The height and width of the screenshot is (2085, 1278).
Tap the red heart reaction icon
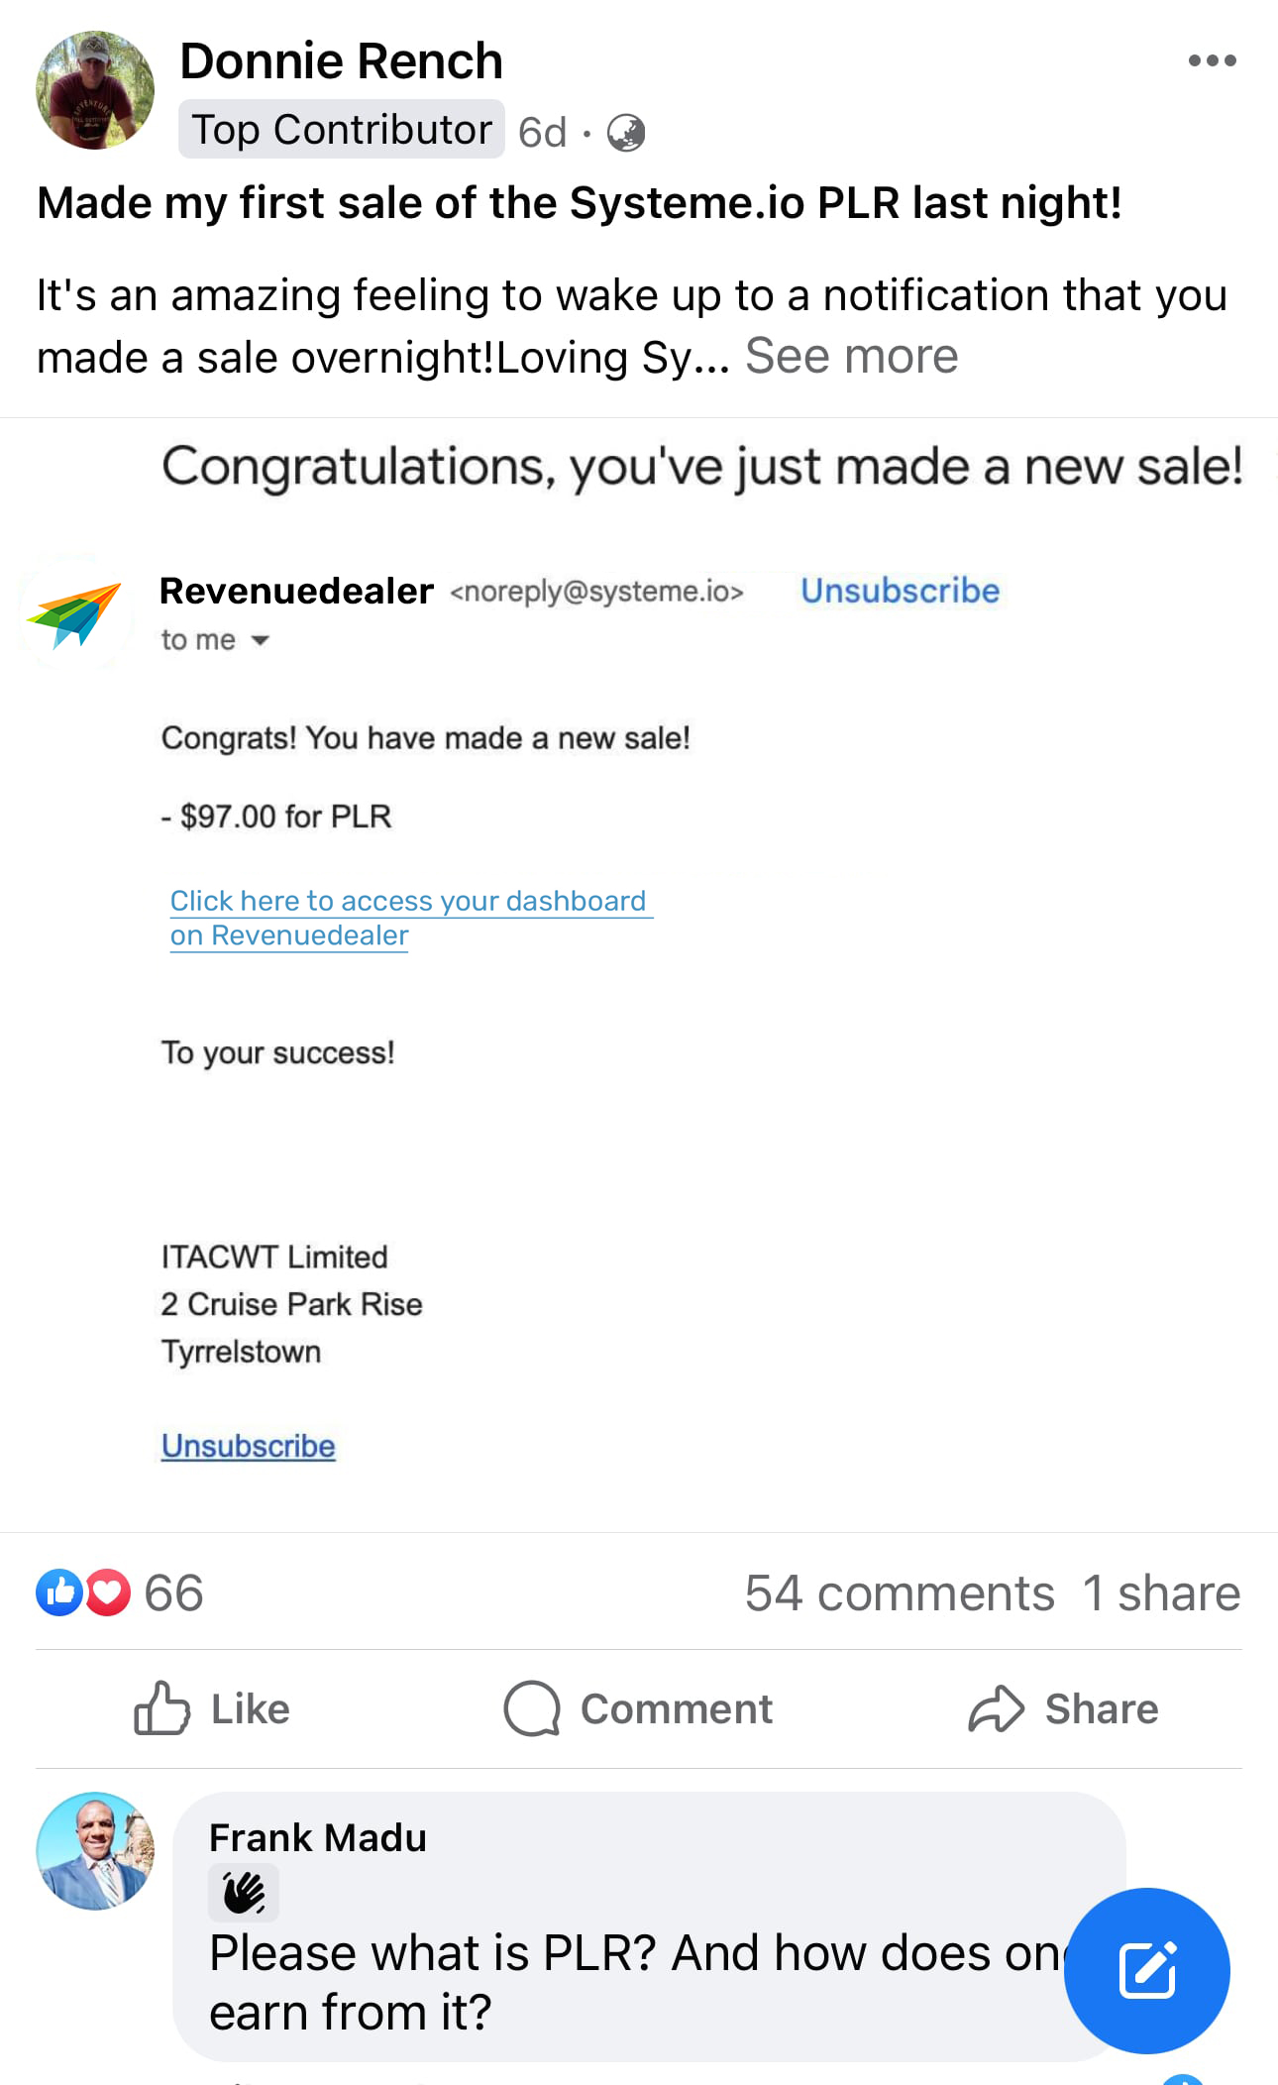pyautogui.click(x=108, y=1592)
